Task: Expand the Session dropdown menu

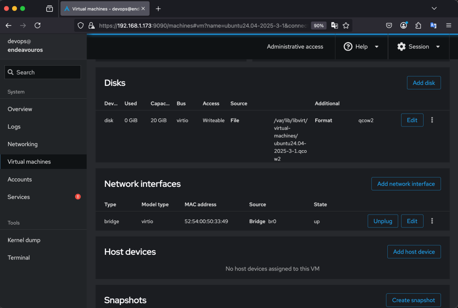Action: 419,46
